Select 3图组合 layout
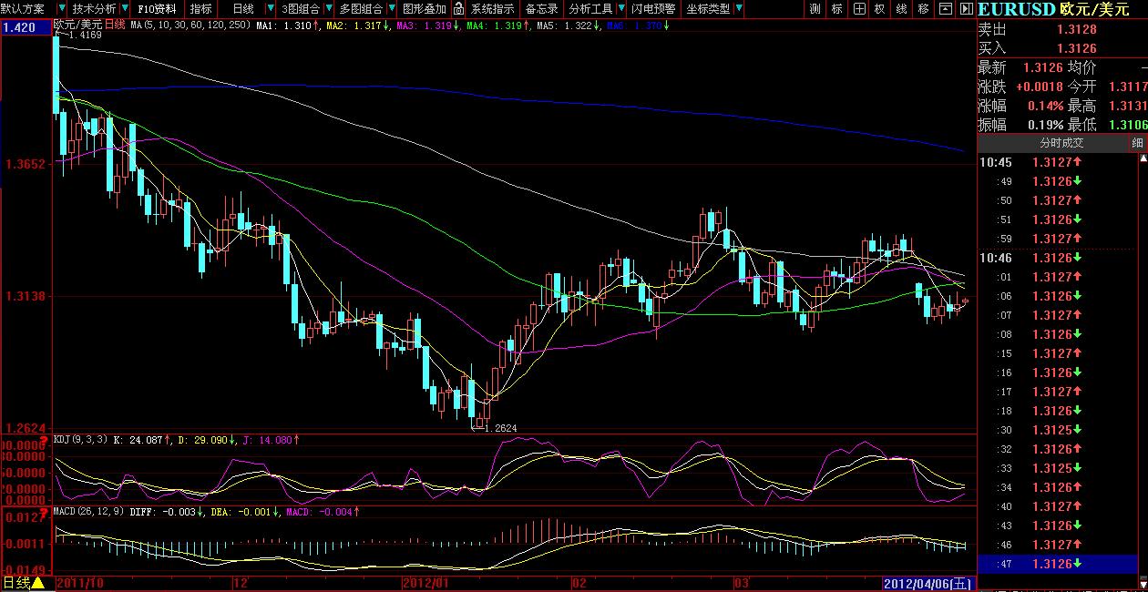Viewport: 1148px width, 592px height. 301,8
